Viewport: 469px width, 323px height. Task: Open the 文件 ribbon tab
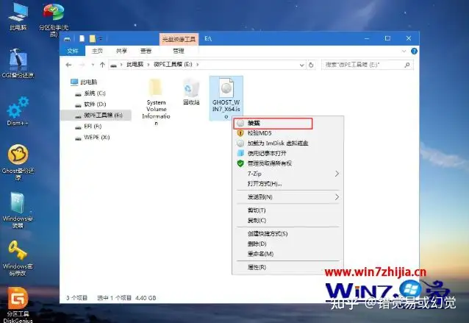tap(72, 52)
